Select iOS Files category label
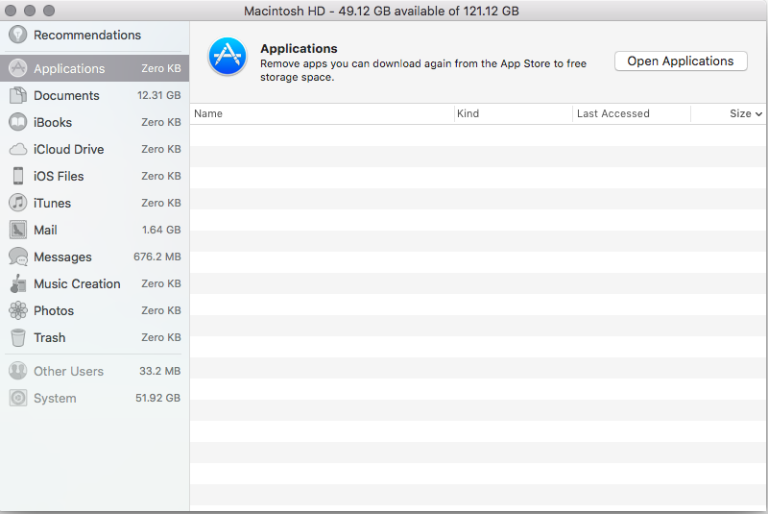Image resolution: width=768 pixels, height=514 pixels. coord(59,176)
